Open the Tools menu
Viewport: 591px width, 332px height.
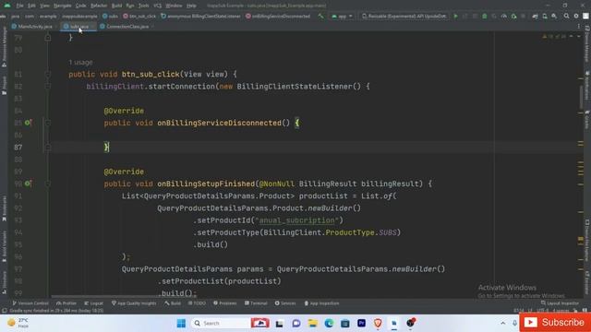(x=144, y=6)
